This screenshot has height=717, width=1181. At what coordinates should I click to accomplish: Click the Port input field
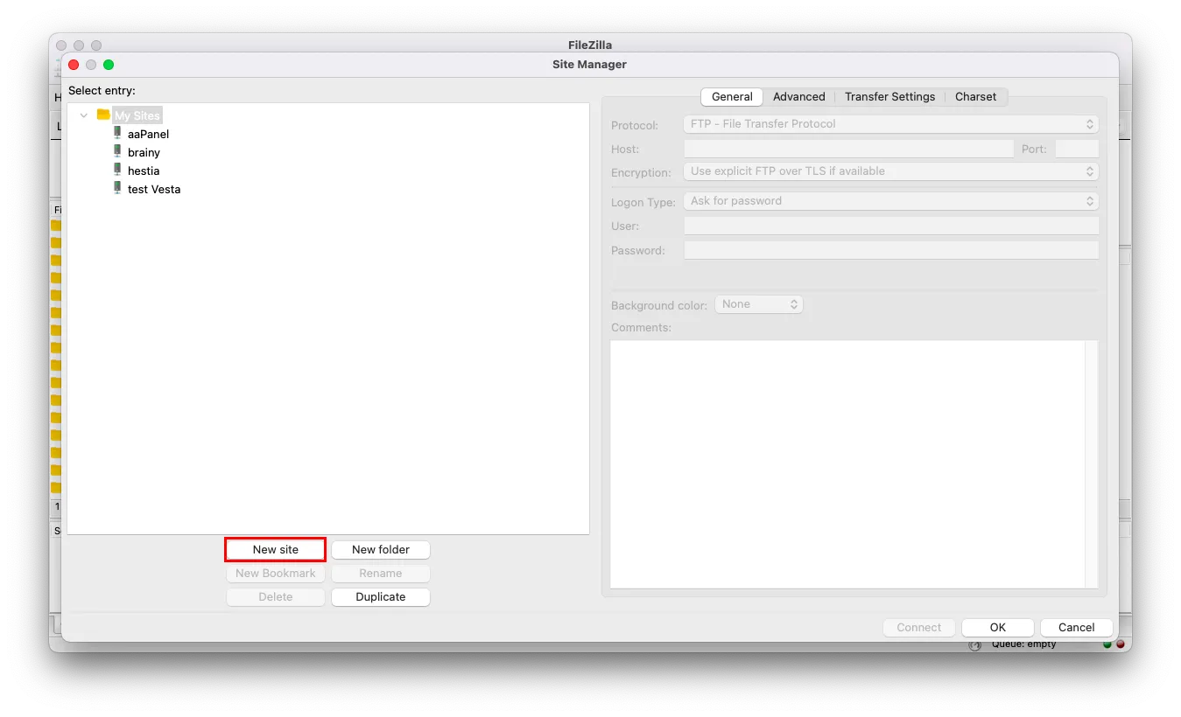(x=1077, y=149)
